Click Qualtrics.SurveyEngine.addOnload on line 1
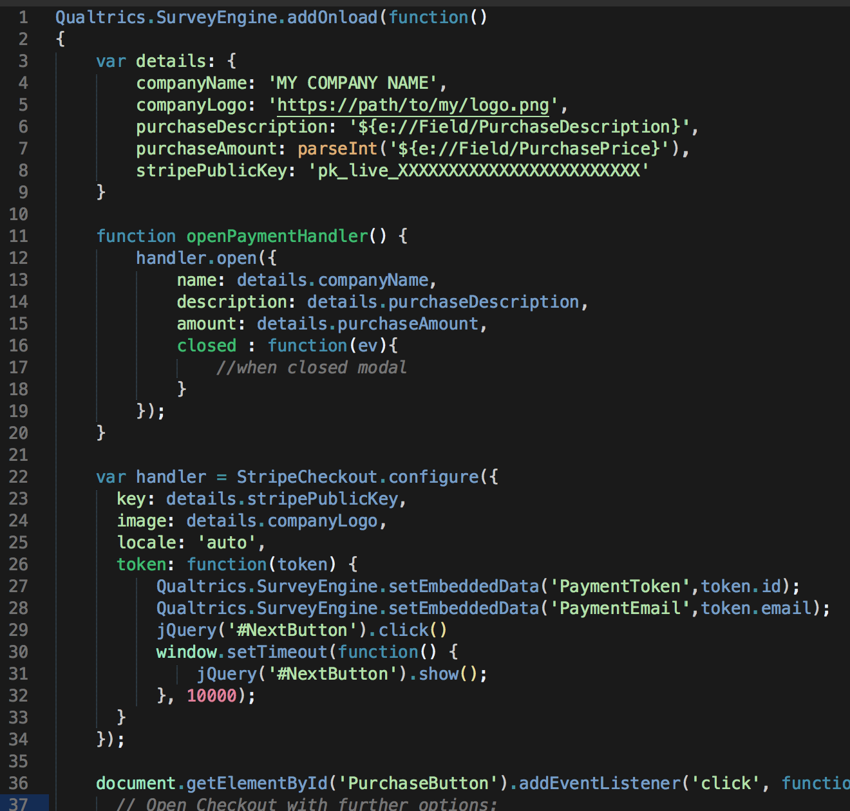The width and height of the screenshot is (850, 811). point(212,17)
